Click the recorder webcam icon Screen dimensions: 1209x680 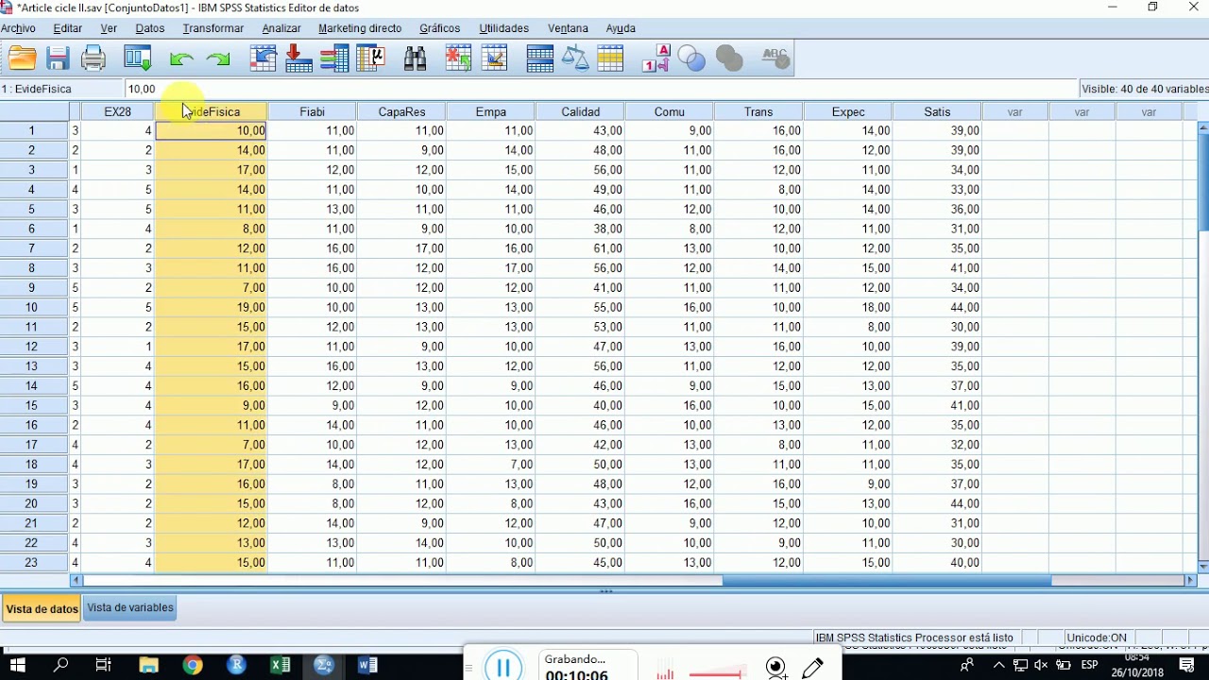coord(775,668)
